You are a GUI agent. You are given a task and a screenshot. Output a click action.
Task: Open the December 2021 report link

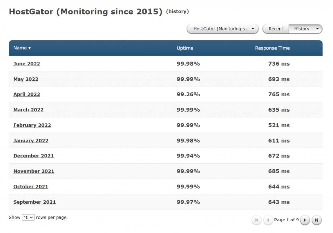33,156
